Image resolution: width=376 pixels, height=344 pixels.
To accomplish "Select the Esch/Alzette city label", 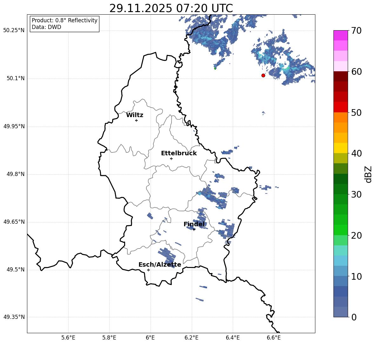I will (x=160, y=264).
